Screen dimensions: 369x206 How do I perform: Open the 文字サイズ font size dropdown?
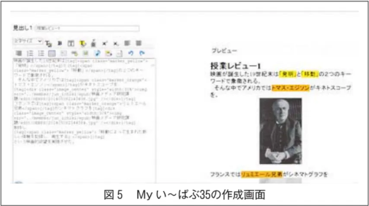tap(28, 41)
